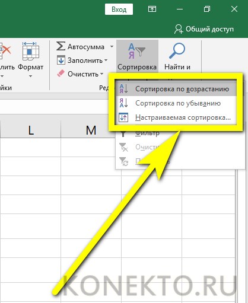Click Общий доступ share button

tap(204, 29)
